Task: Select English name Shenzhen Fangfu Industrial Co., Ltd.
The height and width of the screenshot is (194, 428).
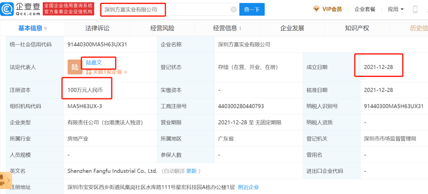Action: pos(112,171)
